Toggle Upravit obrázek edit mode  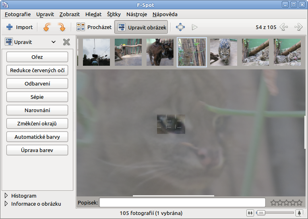pos(141,27)
